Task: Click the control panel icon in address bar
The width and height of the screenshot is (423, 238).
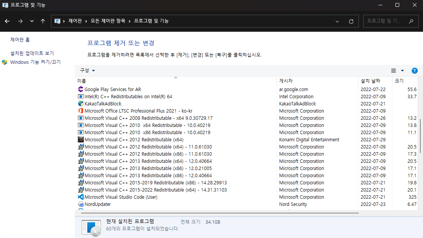Action: click(57, 21)
